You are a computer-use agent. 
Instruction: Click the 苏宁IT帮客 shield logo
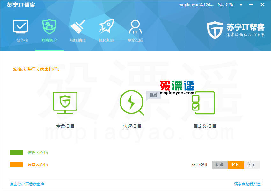pyautogui.click(x=215, y=30)
